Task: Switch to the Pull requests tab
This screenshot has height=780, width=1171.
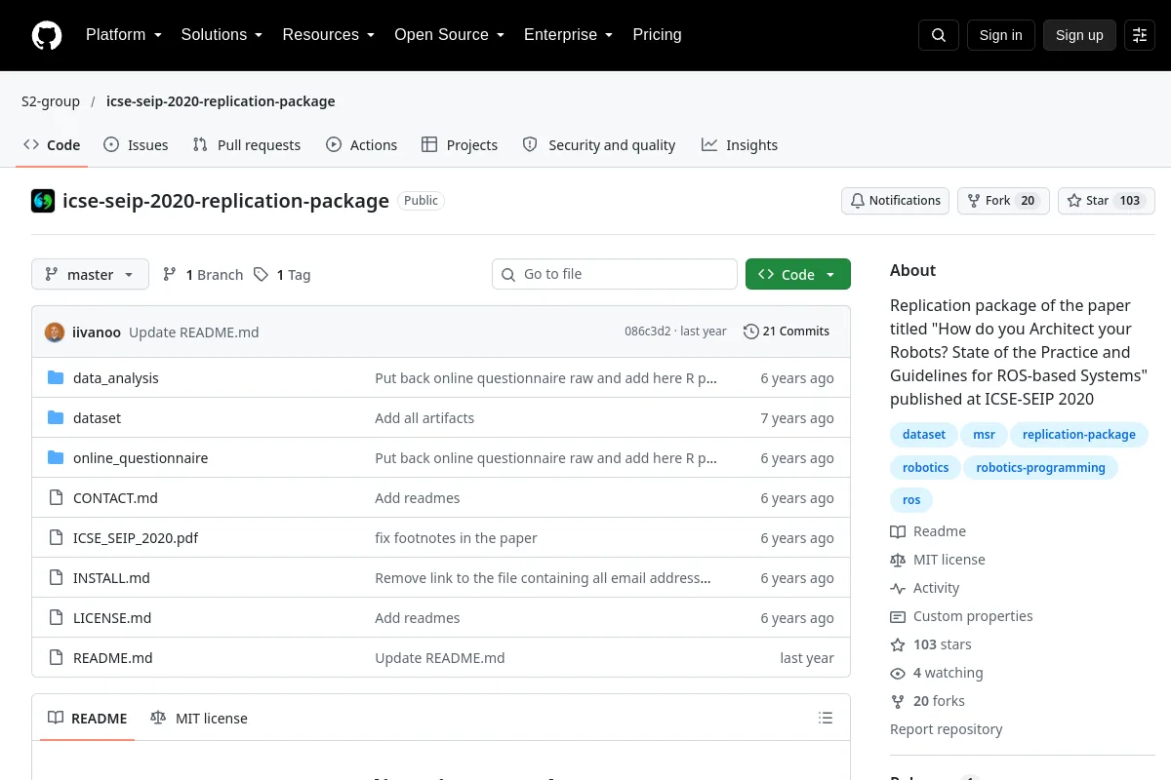Action: coord(247,145)
